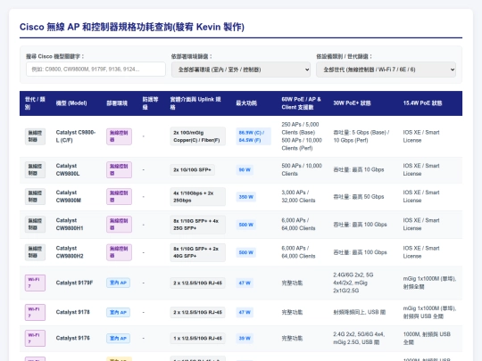Viewport: 482px width, 361px height.
Task: Click the 無線控制器 environment tag in CW9800L row
Action: tap(119, 169)
